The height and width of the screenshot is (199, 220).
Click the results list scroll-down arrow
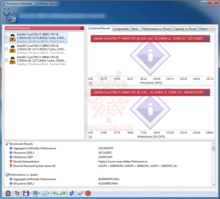click(x=213, y=185)
